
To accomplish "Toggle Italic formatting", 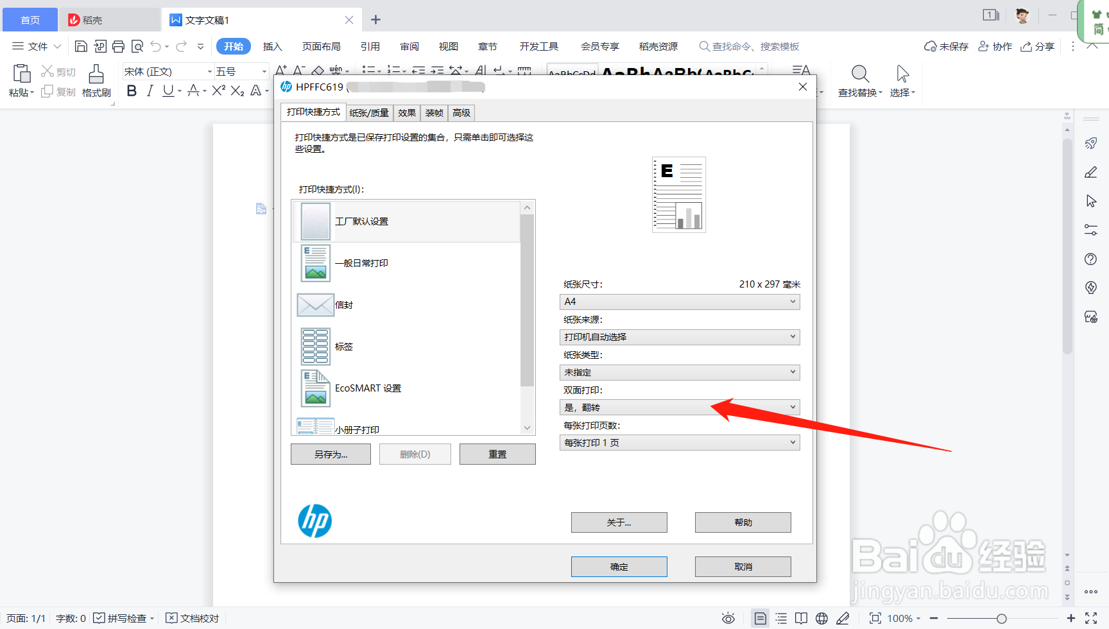I will click(x=150, y=91).
